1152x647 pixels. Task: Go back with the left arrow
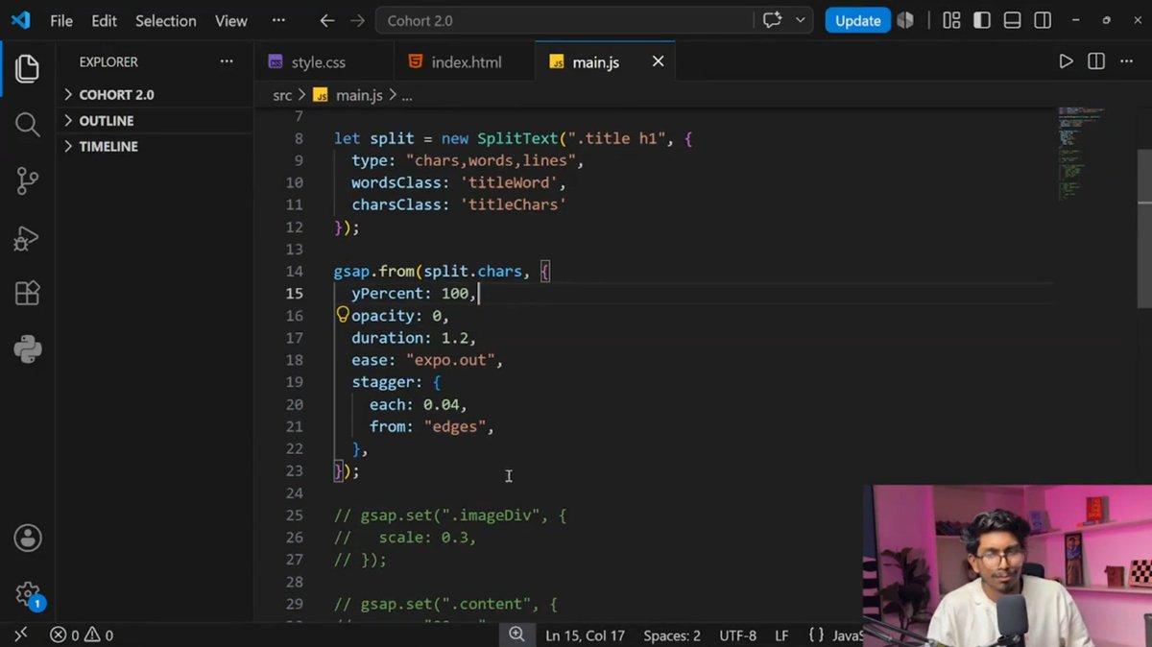tap(327, 20)
